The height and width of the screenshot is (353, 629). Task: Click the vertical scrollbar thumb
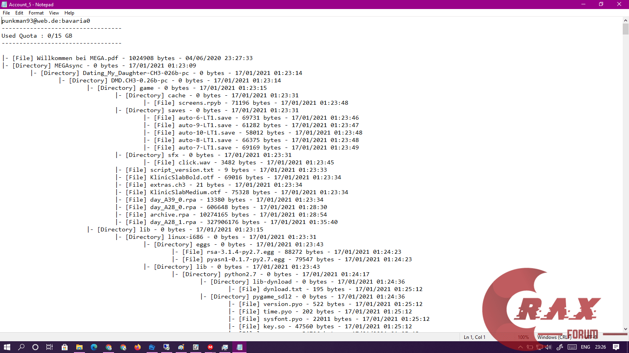(625, 29)
